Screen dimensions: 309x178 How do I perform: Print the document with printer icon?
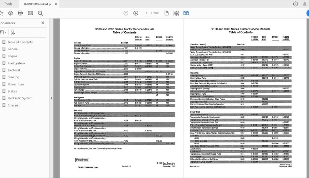pos(20,13)
